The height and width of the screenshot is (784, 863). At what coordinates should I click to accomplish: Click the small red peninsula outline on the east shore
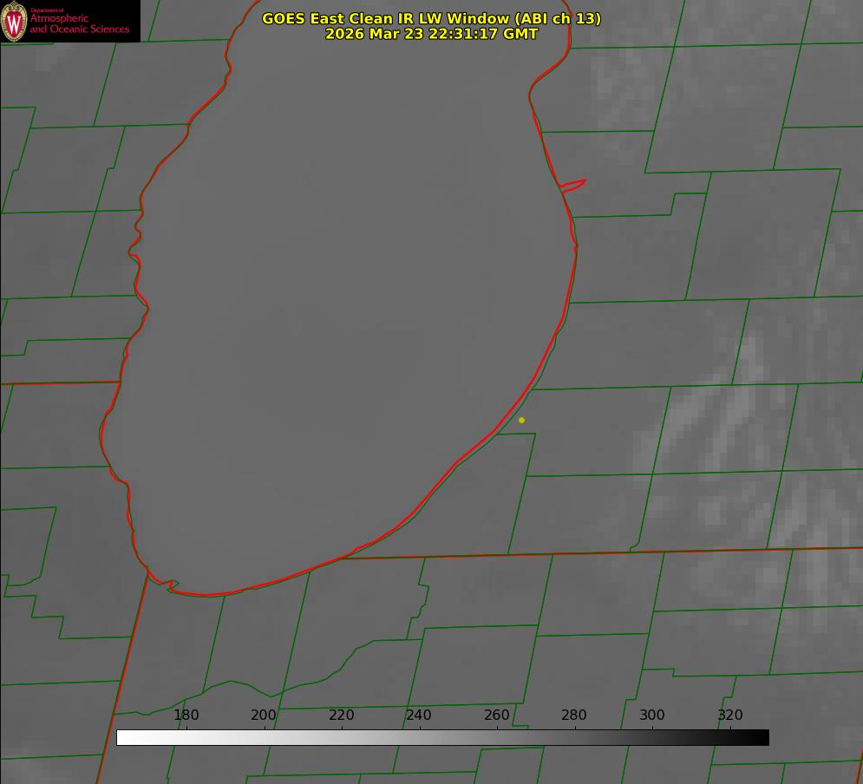tap(574, 185)
